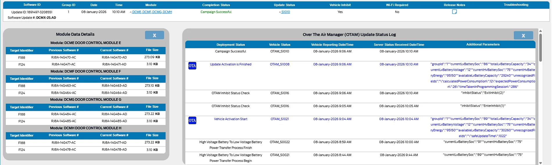Click the OTAM_S1010 vehicle status cell

[x=279, y=51]
